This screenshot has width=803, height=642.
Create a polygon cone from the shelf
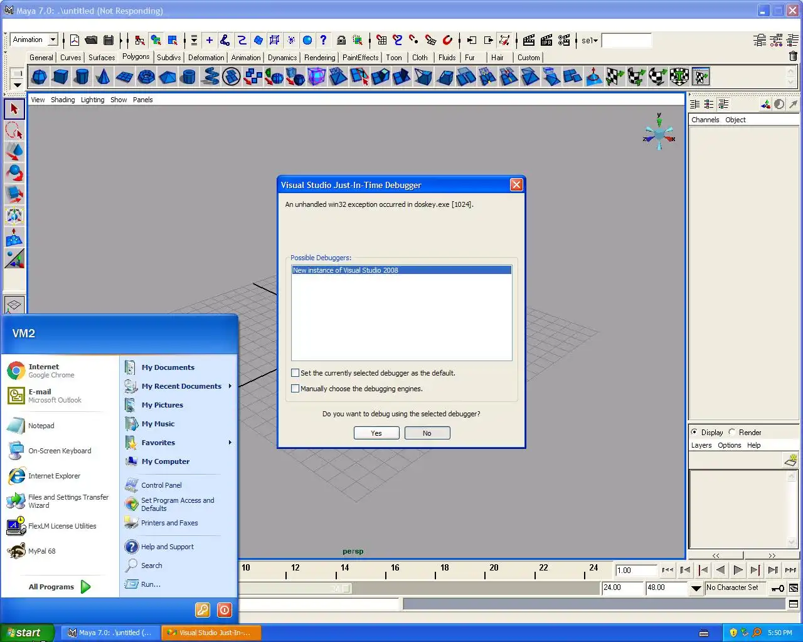[103, 77]
